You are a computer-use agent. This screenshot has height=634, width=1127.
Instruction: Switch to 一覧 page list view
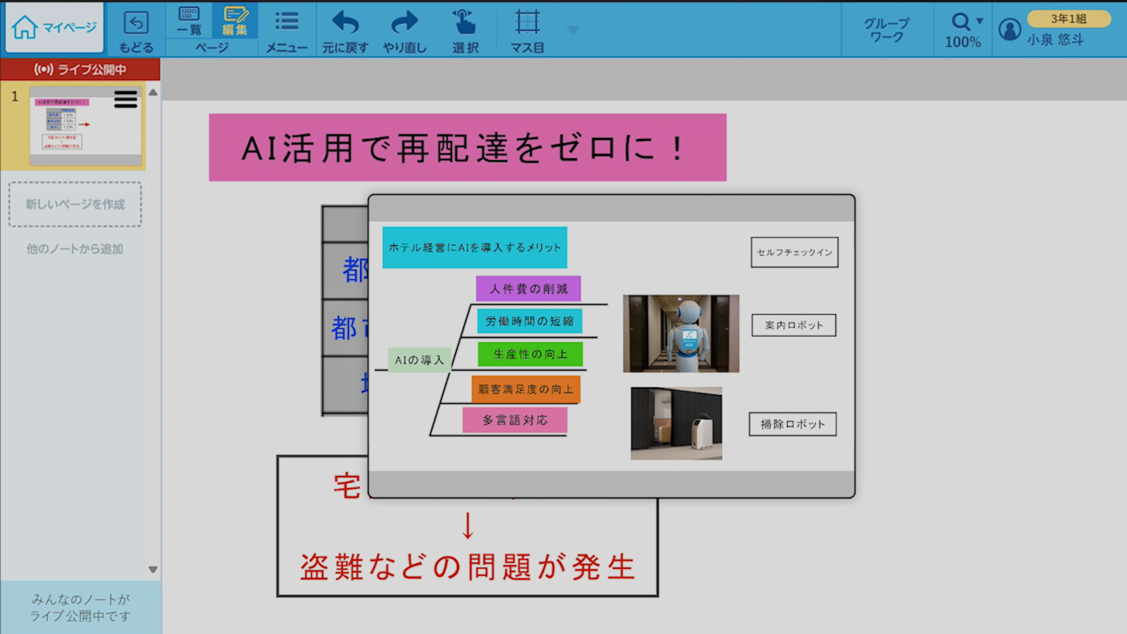(189, 21)
